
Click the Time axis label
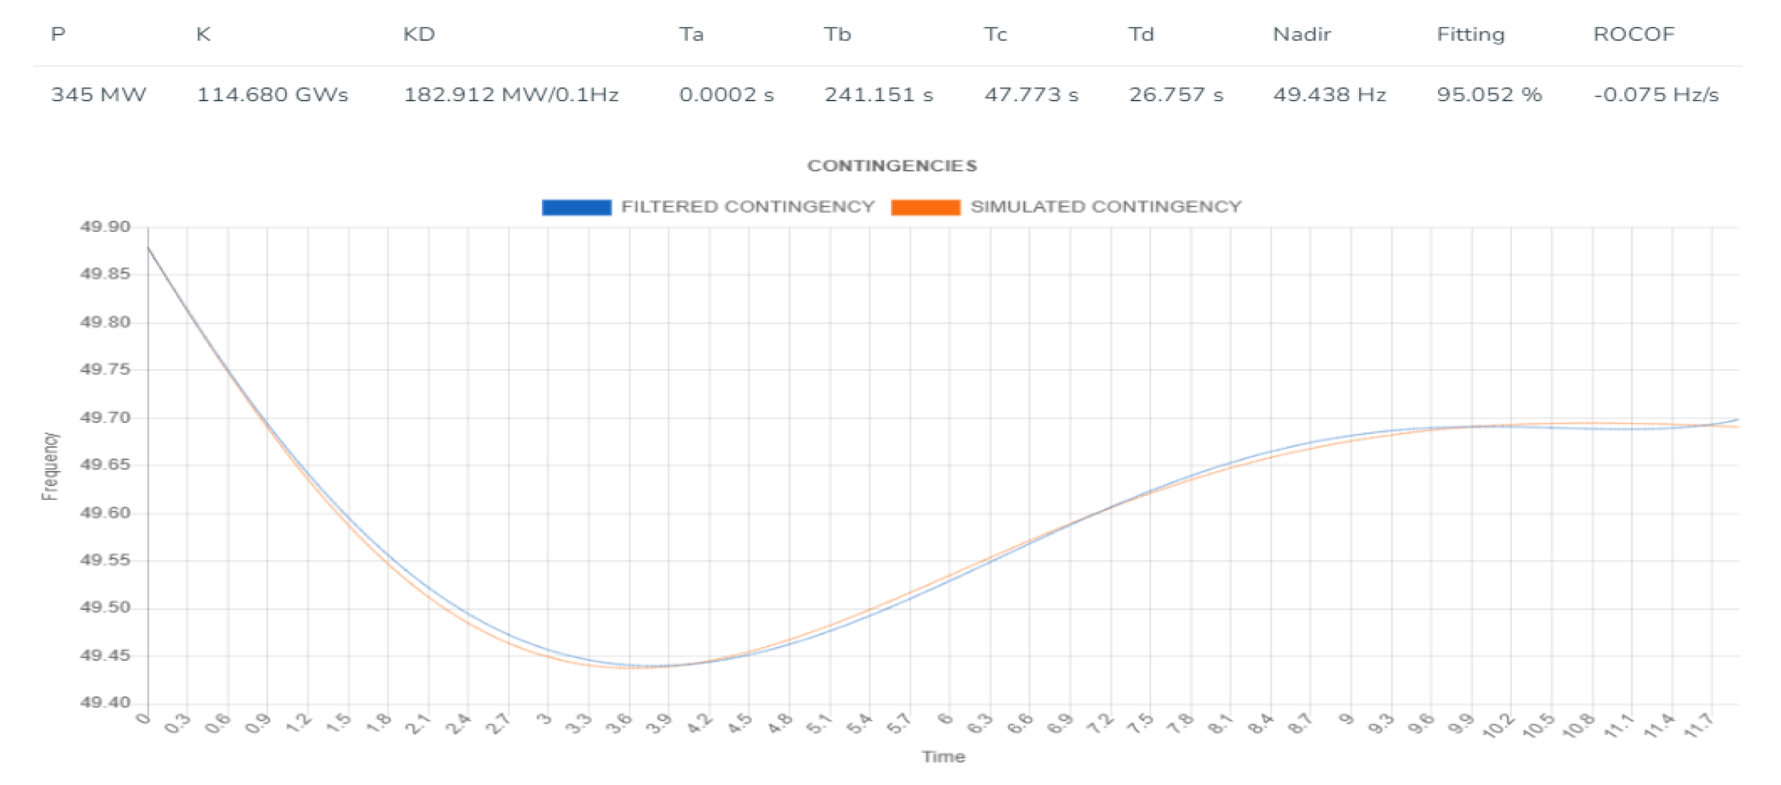943,757
